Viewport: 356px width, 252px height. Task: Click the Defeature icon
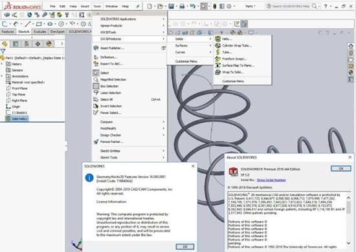(x=96, y=57)
